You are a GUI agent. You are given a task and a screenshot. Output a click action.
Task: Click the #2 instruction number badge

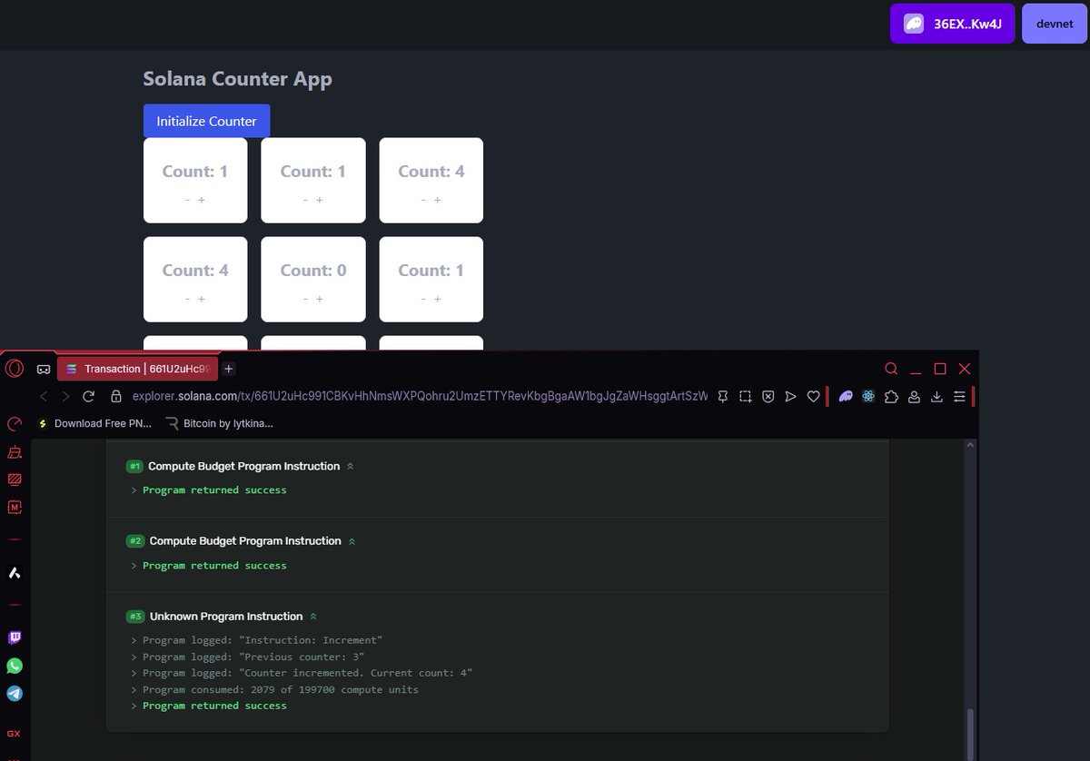click(134, 541)
